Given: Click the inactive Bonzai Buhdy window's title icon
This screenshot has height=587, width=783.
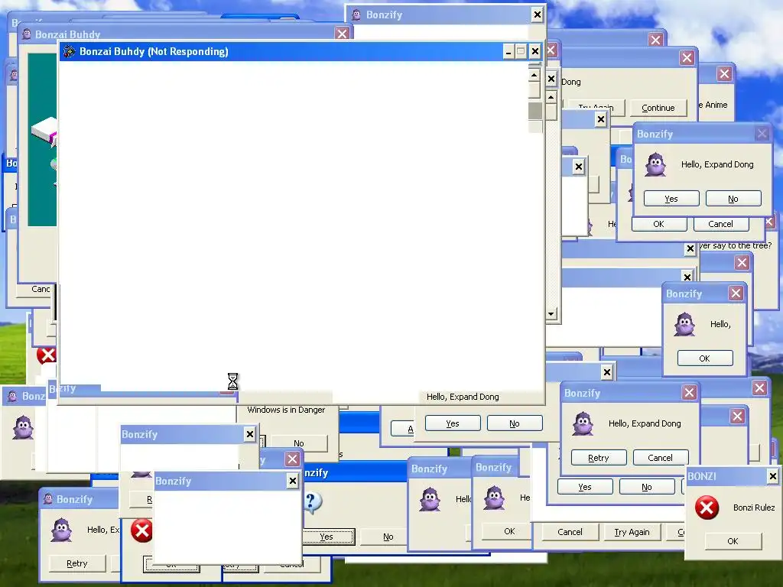Looking at the screenshot, I should (27, 34).
